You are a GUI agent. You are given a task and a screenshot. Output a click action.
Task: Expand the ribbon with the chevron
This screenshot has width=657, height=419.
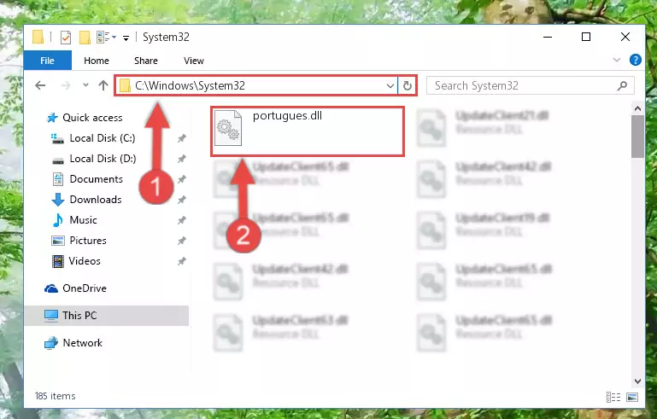point(616,60)
